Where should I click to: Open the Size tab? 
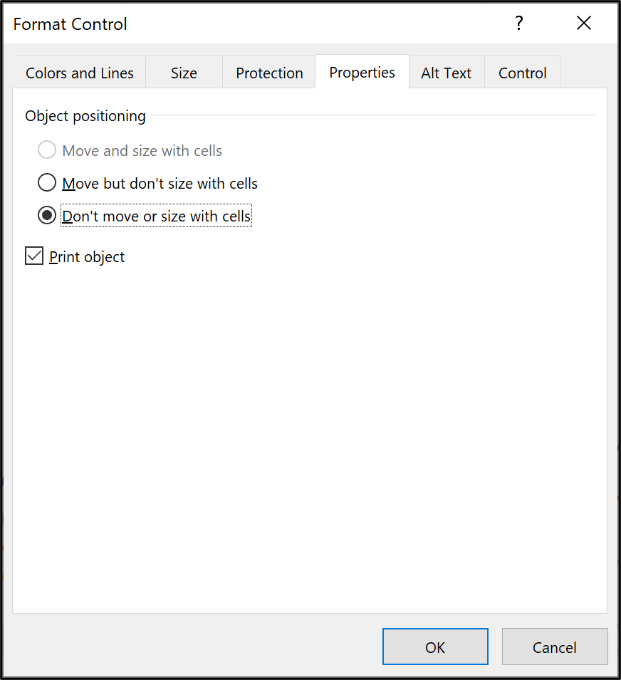[x=184, y=72]
